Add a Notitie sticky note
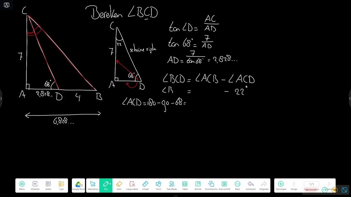 198,186
